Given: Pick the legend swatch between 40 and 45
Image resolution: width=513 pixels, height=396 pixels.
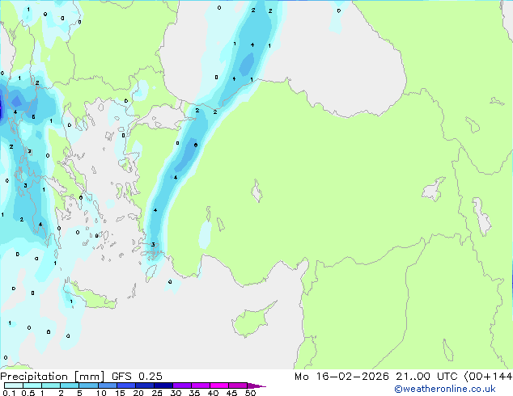Looking at the screenshot, I should 219,385.
